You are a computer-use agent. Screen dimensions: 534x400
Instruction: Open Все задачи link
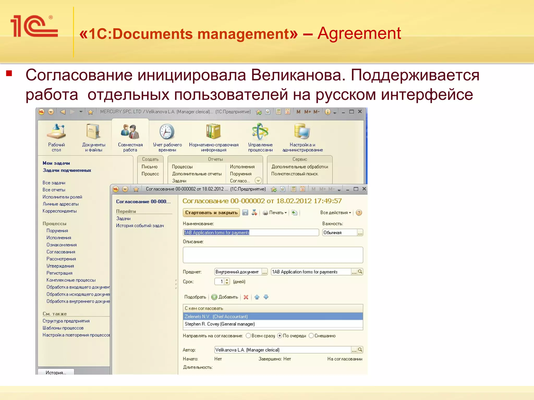[x=54, y=183]
